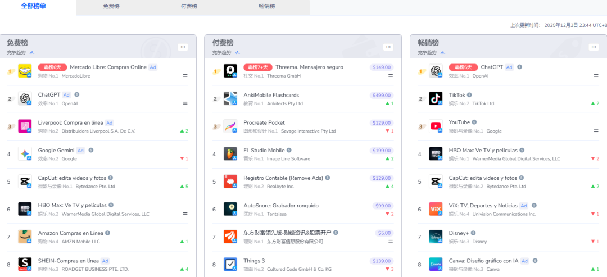Open the TikTok app icon
Image resolution: width=607 pixels, height=277 pixels.
click(436, 99)
